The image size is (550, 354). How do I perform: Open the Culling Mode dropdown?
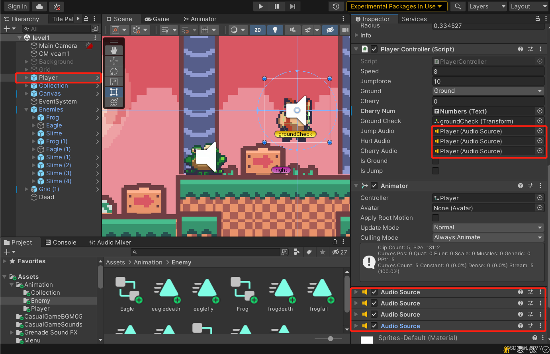point(488,237)
